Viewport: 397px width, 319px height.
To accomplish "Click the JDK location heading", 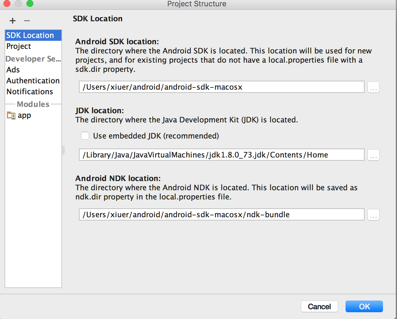I will click(100, 111).
